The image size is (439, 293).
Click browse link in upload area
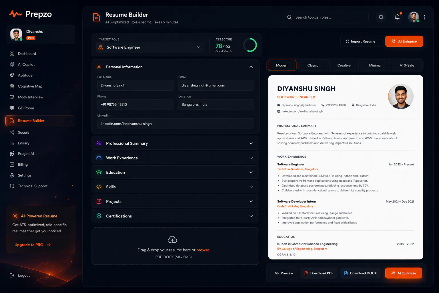pos(203,250)
